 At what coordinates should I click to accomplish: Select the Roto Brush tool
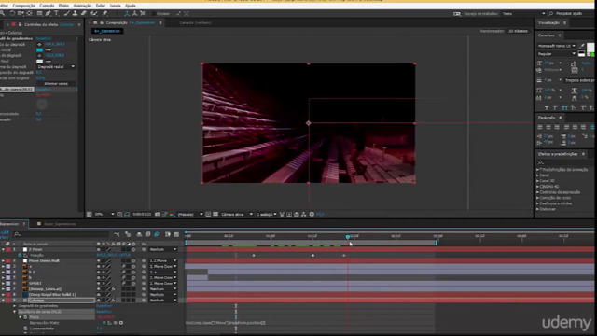[93, 13]
